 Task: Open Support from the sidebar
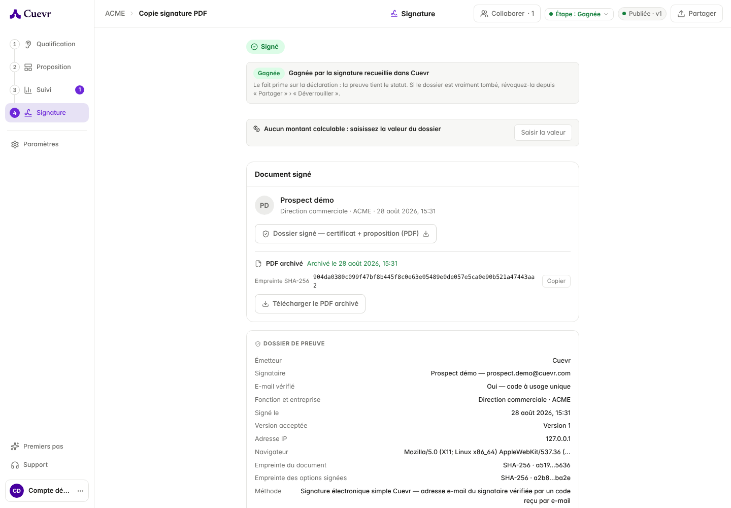click(47, 465)
